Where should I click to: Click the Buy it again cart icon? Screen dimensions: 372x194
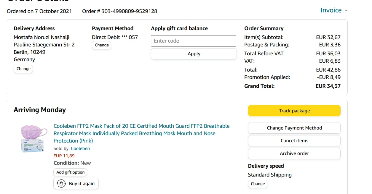pos(61,184)
